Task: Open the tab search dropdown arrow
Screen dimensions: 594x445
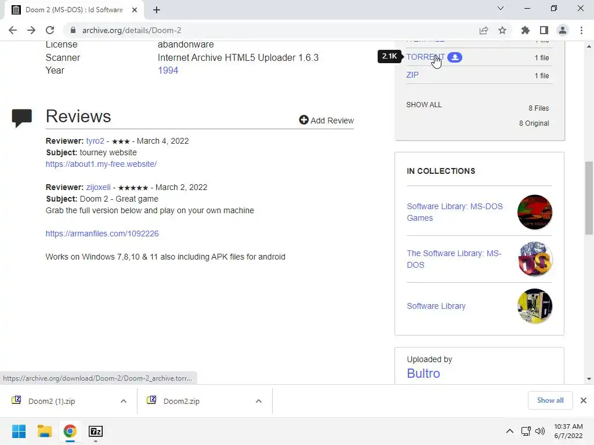Action: coord(501,8)
